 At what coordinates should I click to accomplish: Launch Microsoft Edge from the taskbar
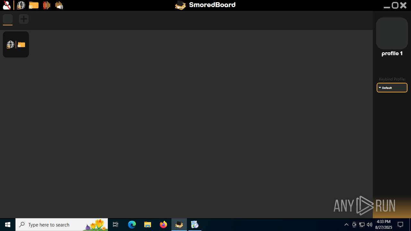tap(132, 225)
